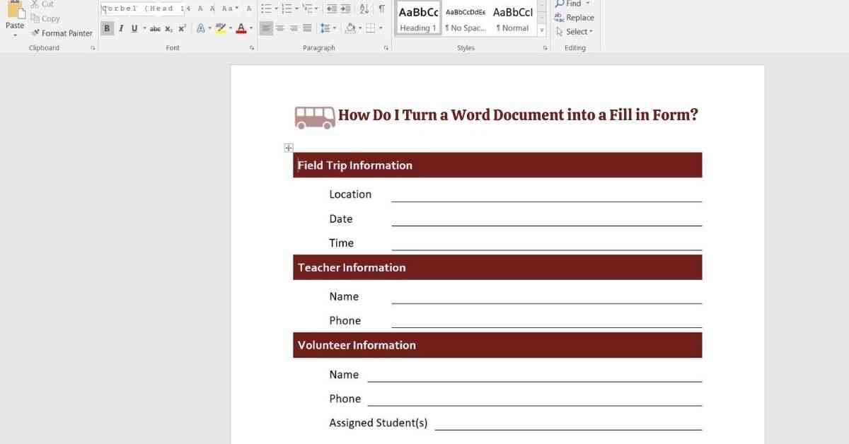Click the Format Painter tool
The image size is (849, 444).
click(x=62, y=33)
